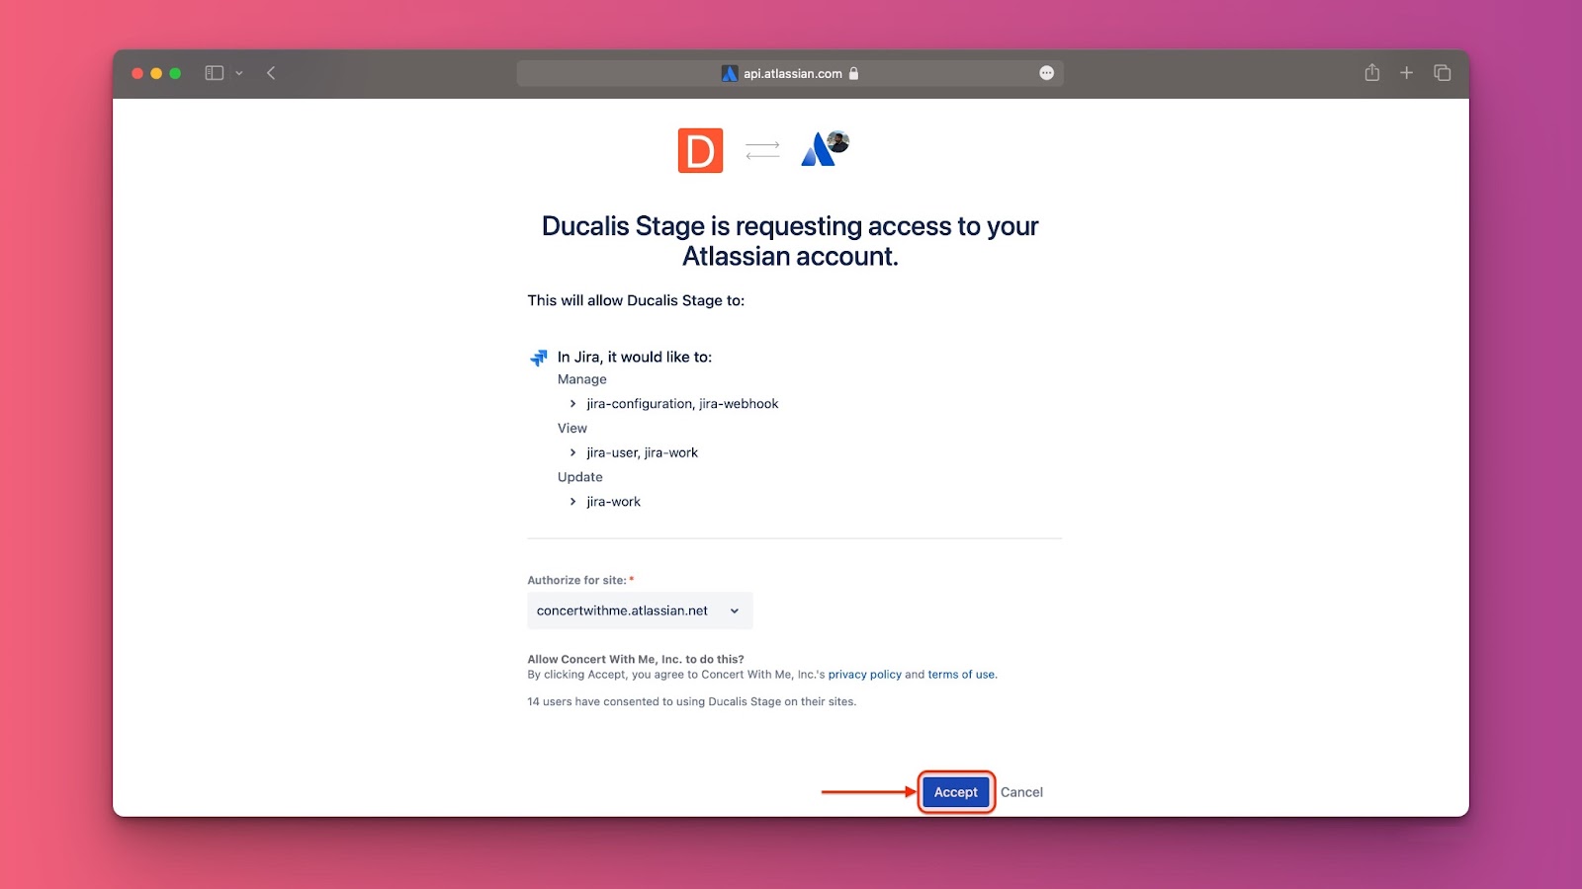Click the 'View' scope heading
1582x889 pixels.
click(x=572, y=428)
